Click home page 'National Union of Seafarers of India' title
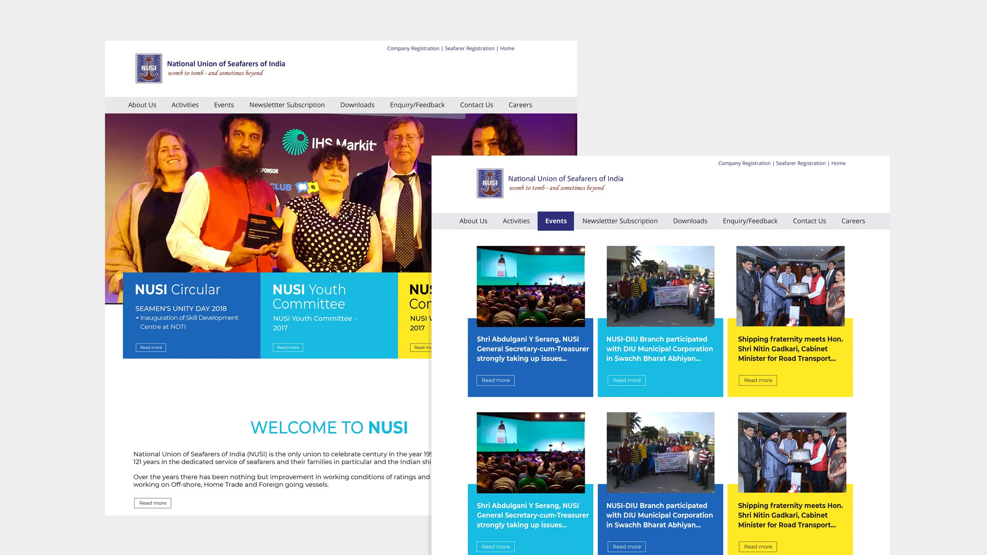987x555 pixels. point(226,64)
